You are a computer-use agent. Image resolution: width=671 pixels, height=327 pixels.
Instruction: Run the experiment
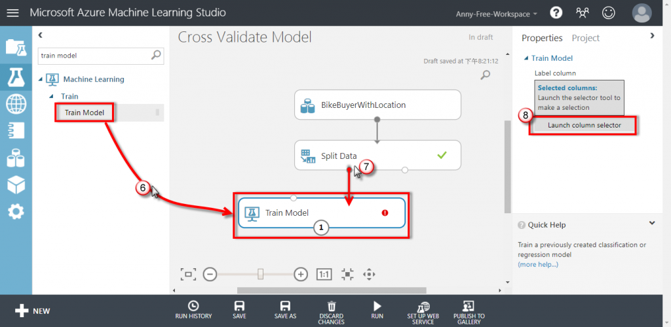[377, 310]
